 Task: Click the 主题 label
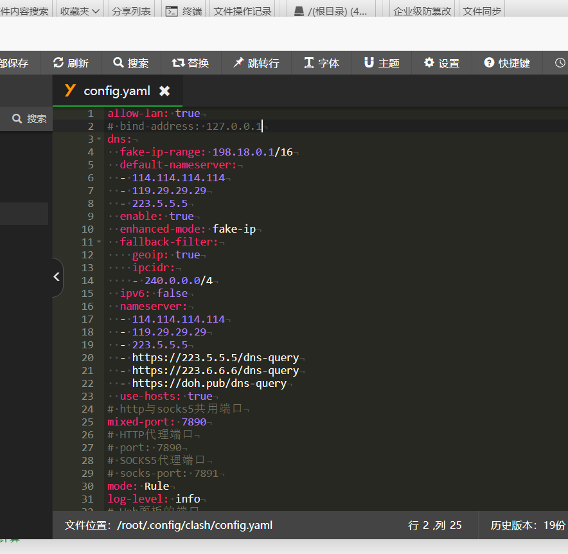[389, 63]
